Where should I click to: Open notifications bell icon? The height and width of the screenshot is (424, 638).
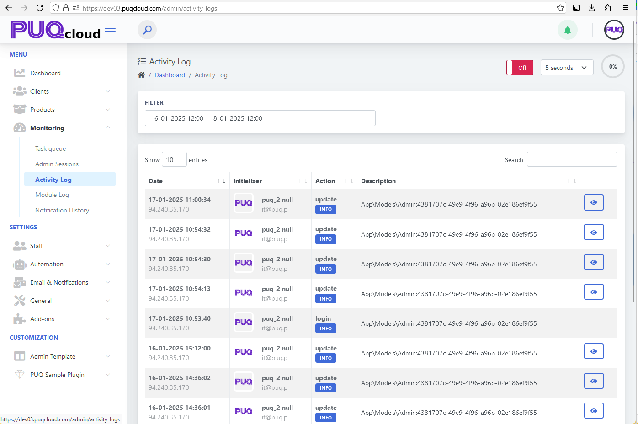pos(568,30)
